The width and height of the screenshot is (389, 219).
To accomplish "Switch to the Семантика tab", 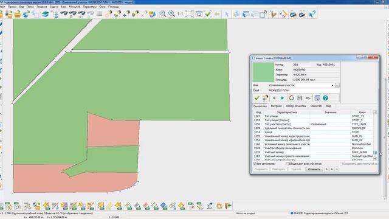I will (x=260, y=106).
